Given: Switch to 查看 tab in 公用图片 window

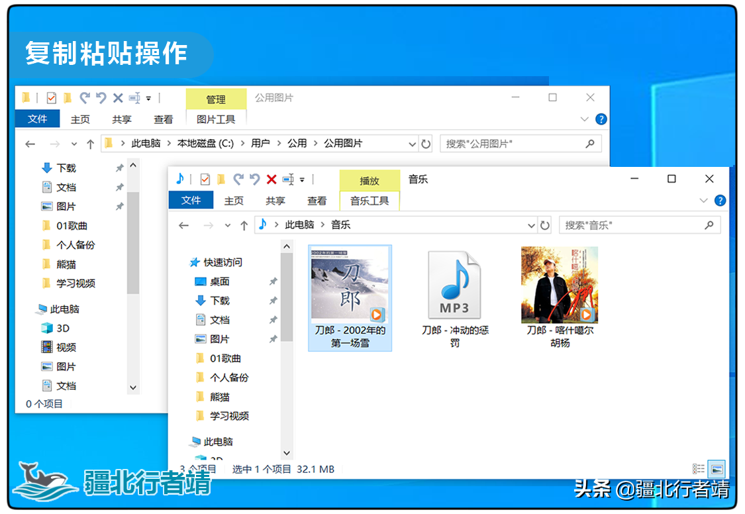Looking at the screenshot, I should point(164,119).
